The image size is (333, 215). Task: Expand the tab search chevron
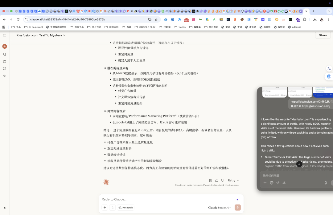click(329, 11)
